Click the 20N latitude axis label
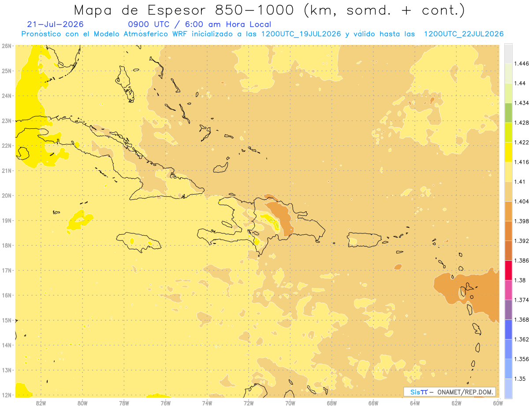529x409 pixels. tap(6, 195)
